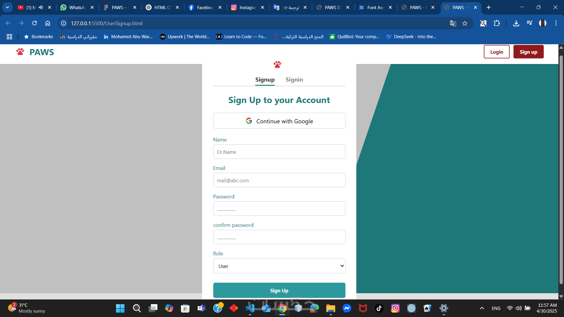The width and height of the screenshot is (564, 317).
Task: Open Chrome downloads icon
Action: pos(516,23)
